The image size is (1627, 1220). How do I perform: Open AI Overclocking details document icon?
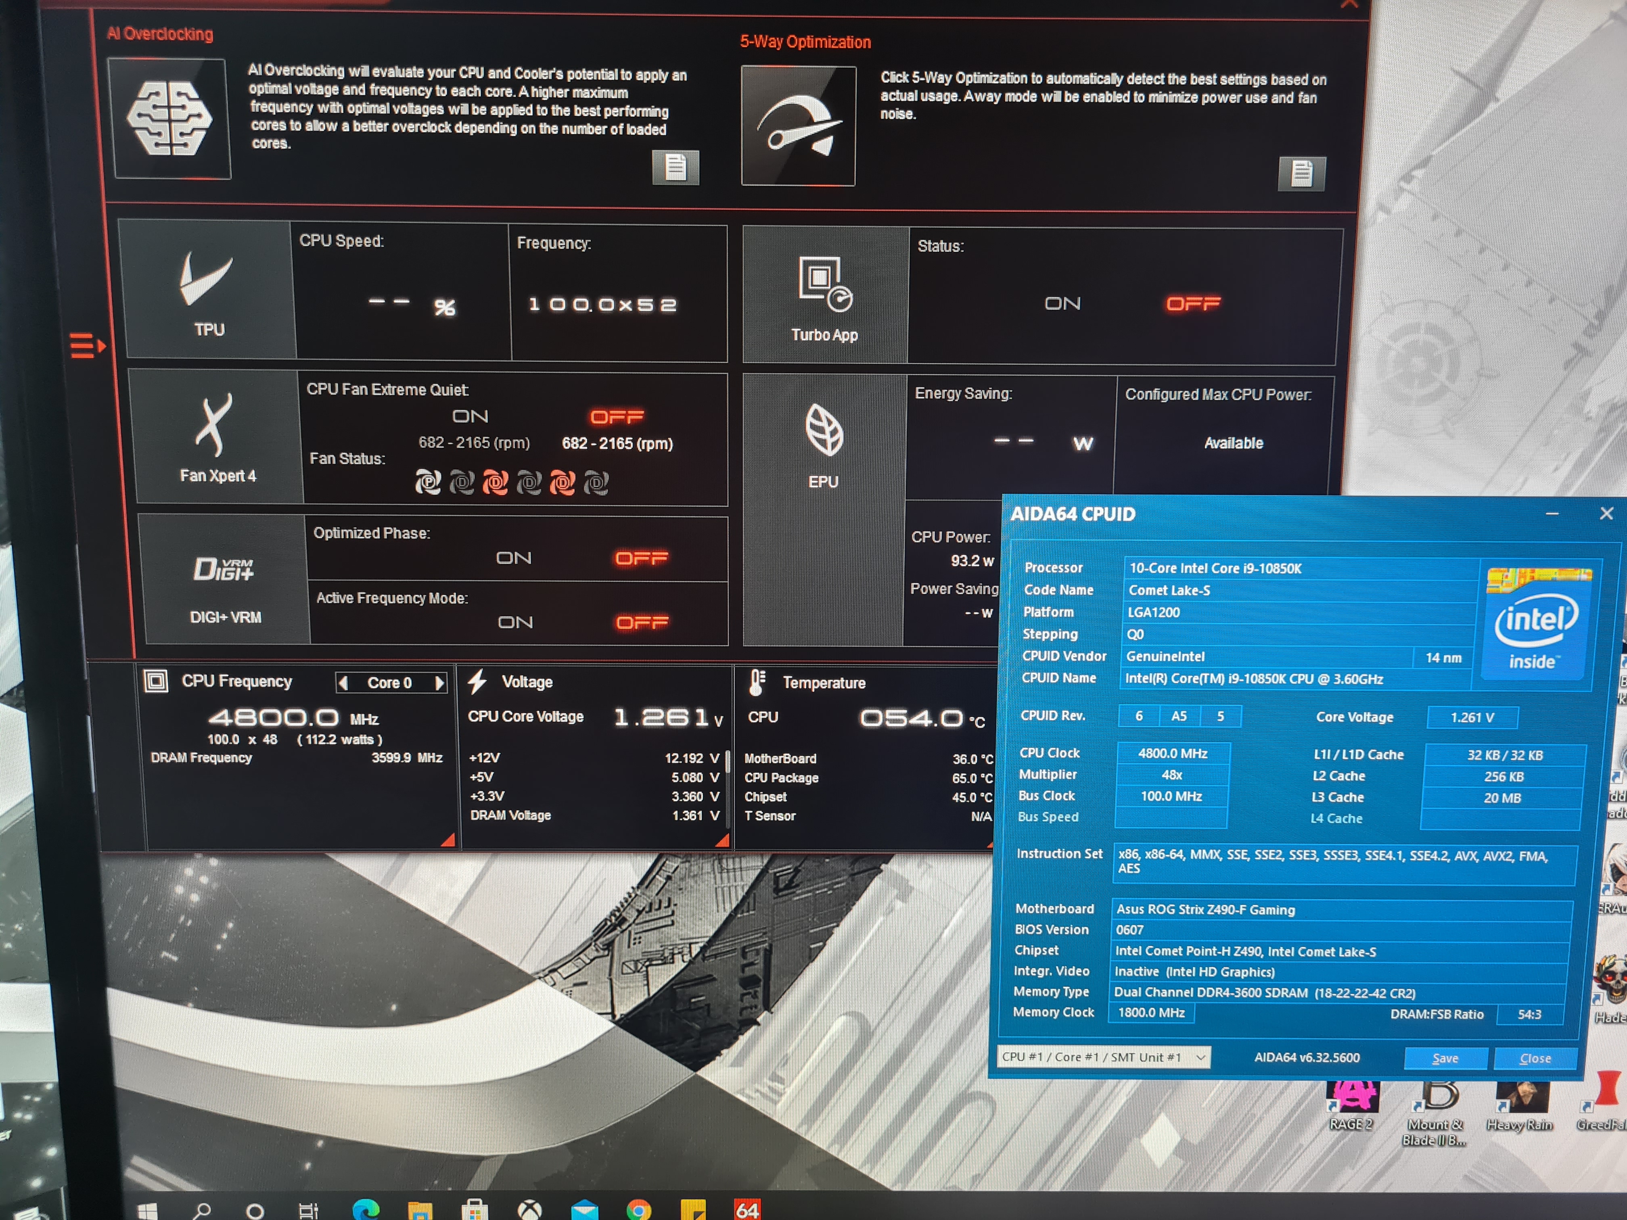click(675, 168)
